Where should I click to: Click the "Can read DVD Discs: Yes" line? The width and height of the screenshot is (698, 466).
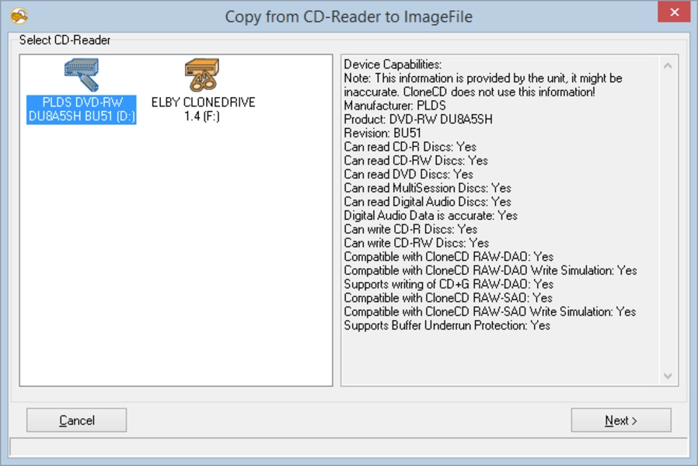pyautogui.click(x=408, y=174)
